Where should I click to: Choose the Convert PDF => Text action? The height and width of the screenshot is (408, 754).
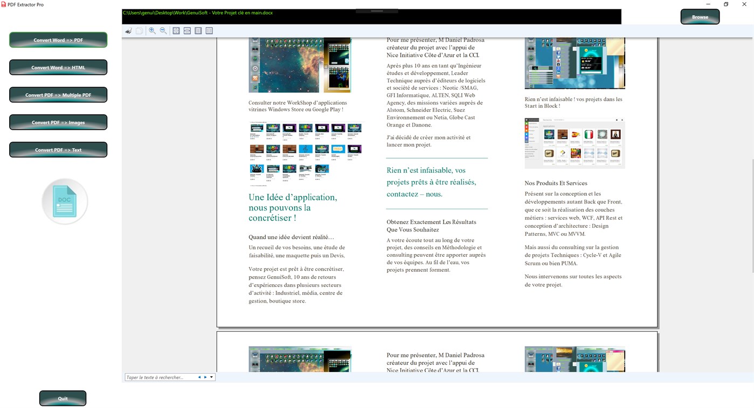[58, 149]
